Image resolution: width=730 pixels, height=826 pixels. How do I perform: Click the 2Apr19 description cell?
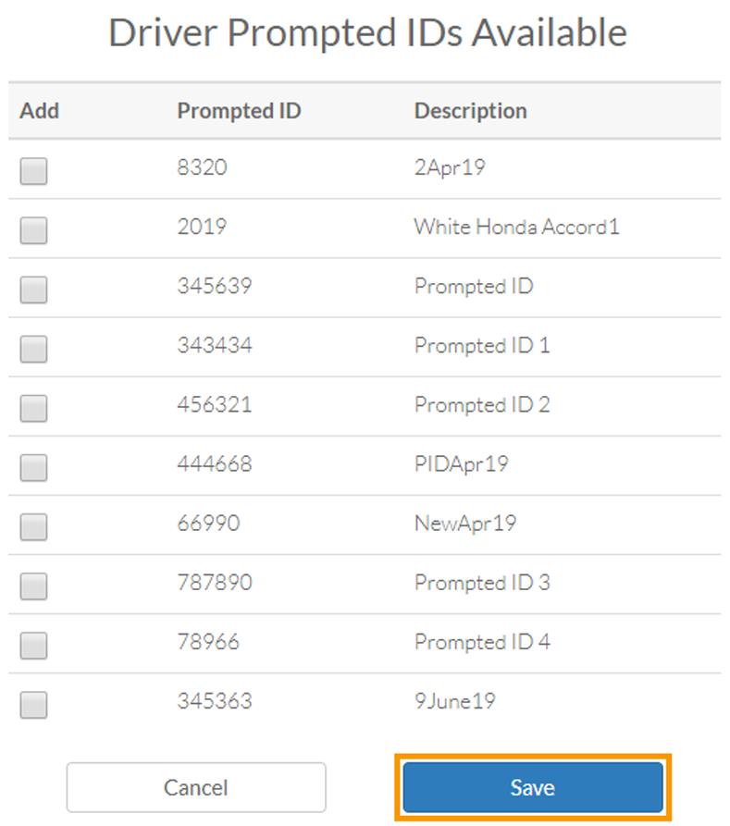450,168
